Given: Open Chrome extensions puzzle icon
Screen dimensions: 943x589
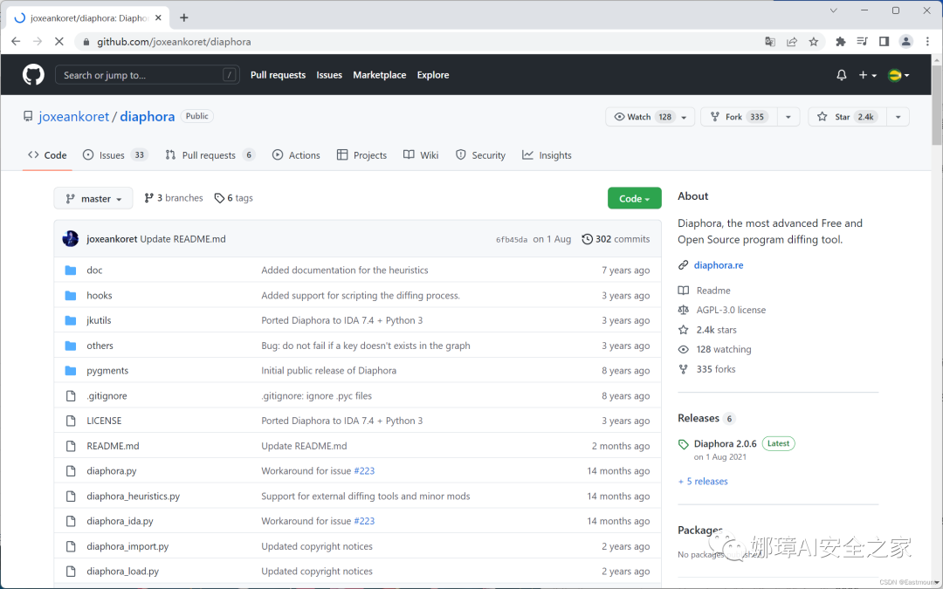Looking at the screenshot, I should [x=841, y=42].
